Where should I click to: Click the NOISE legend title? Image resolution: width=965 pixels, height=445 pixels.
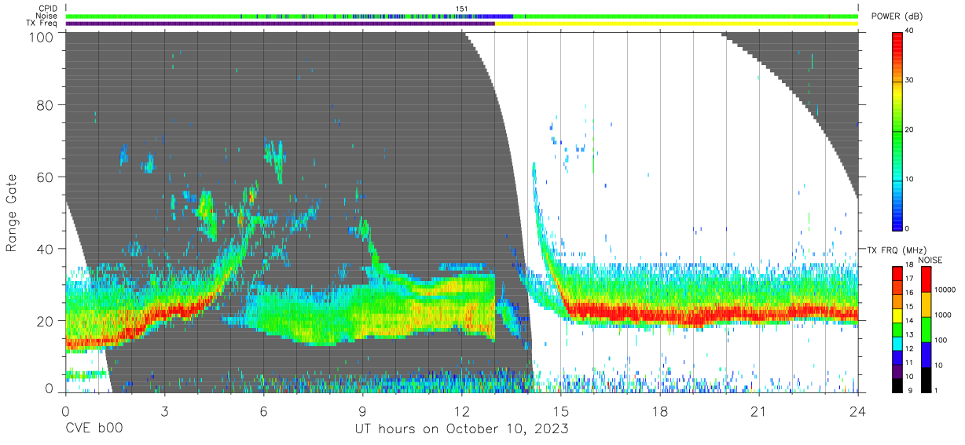(930, 260)
